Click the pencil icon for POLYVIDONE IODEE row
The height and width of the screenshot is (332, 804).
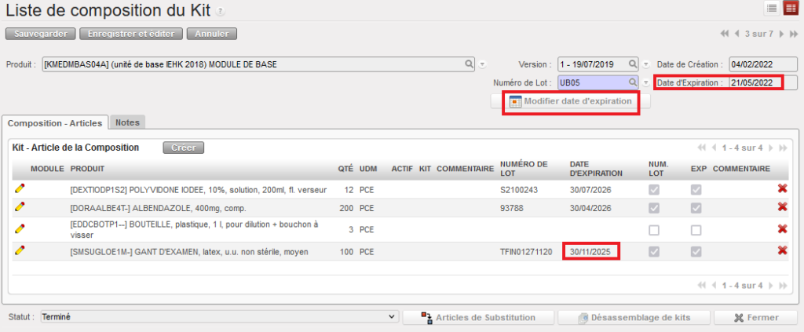(20, 189)
